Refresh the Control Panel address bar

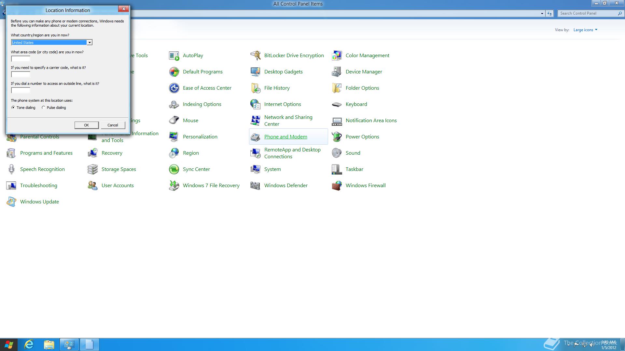pos(549,13)
